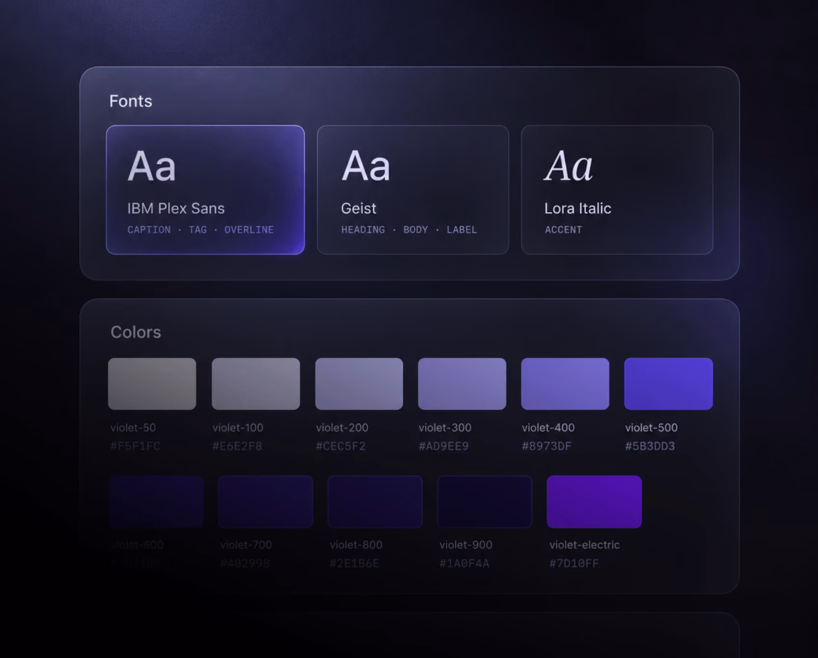Pick the violet-electric color swatch

(594, 502)
